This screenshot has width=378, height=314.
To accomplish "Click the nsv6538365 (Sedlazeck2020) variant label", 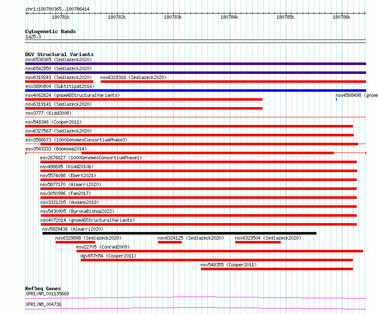I will pyautogui.click(x=59, y=59).
